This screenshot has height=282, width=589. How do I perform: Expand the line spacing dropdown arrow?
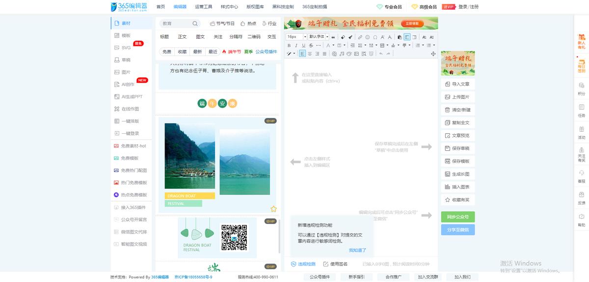tap(365, 46)
